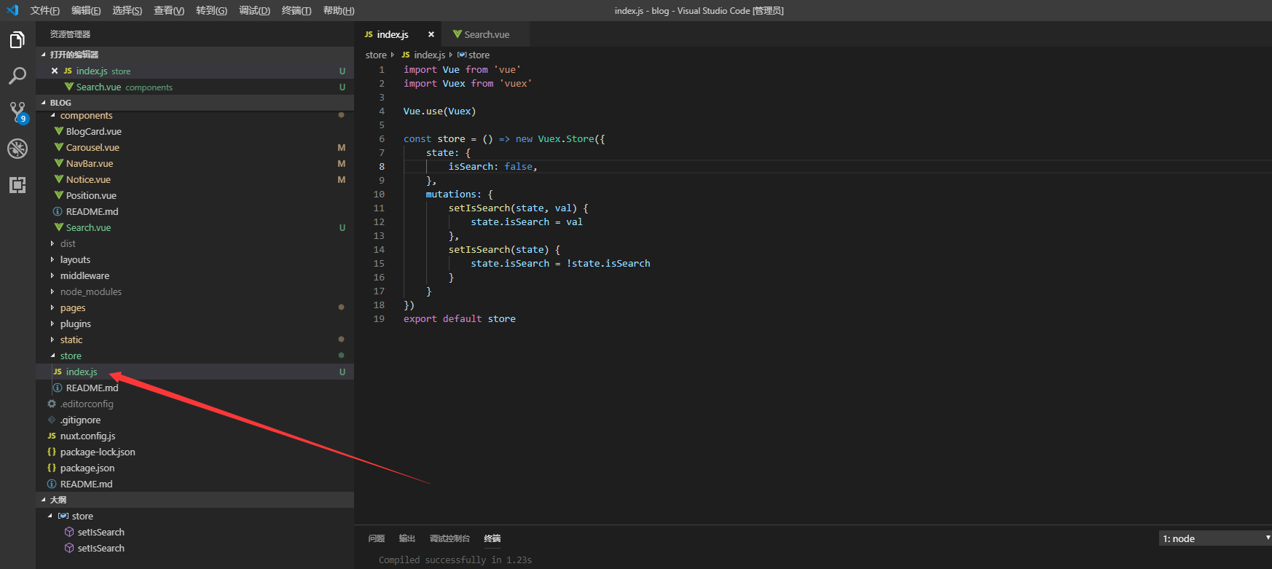
Task: Click 'export default store' code line
Action: point(460,318)
